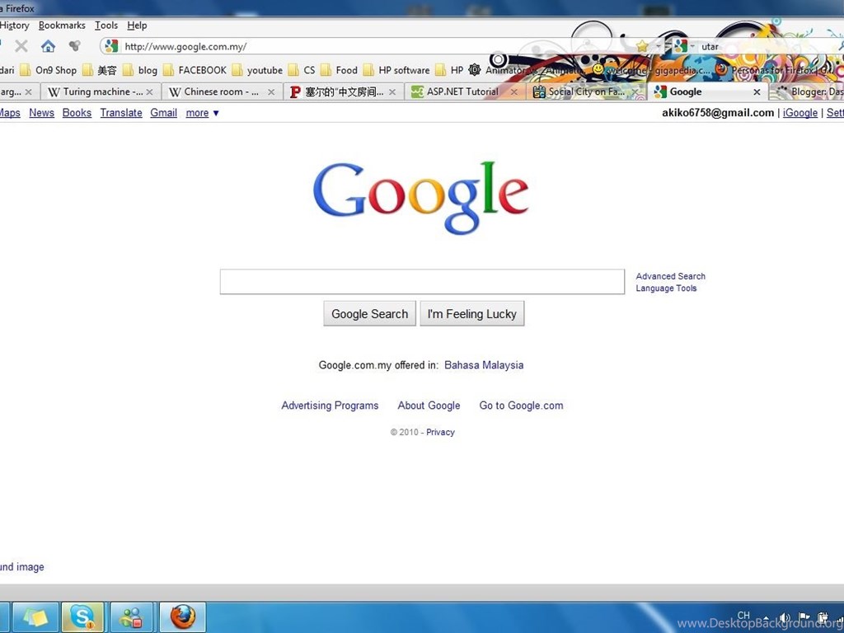Click the Google Search button

(x=370, y=313)
